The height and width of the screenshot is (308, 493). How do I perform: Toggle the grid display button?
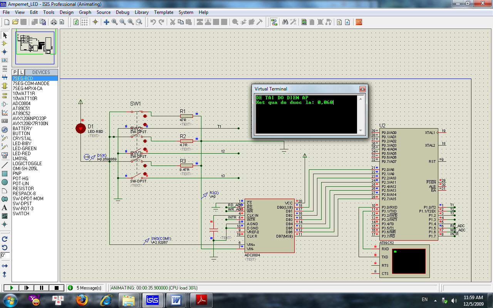[84, 22]
